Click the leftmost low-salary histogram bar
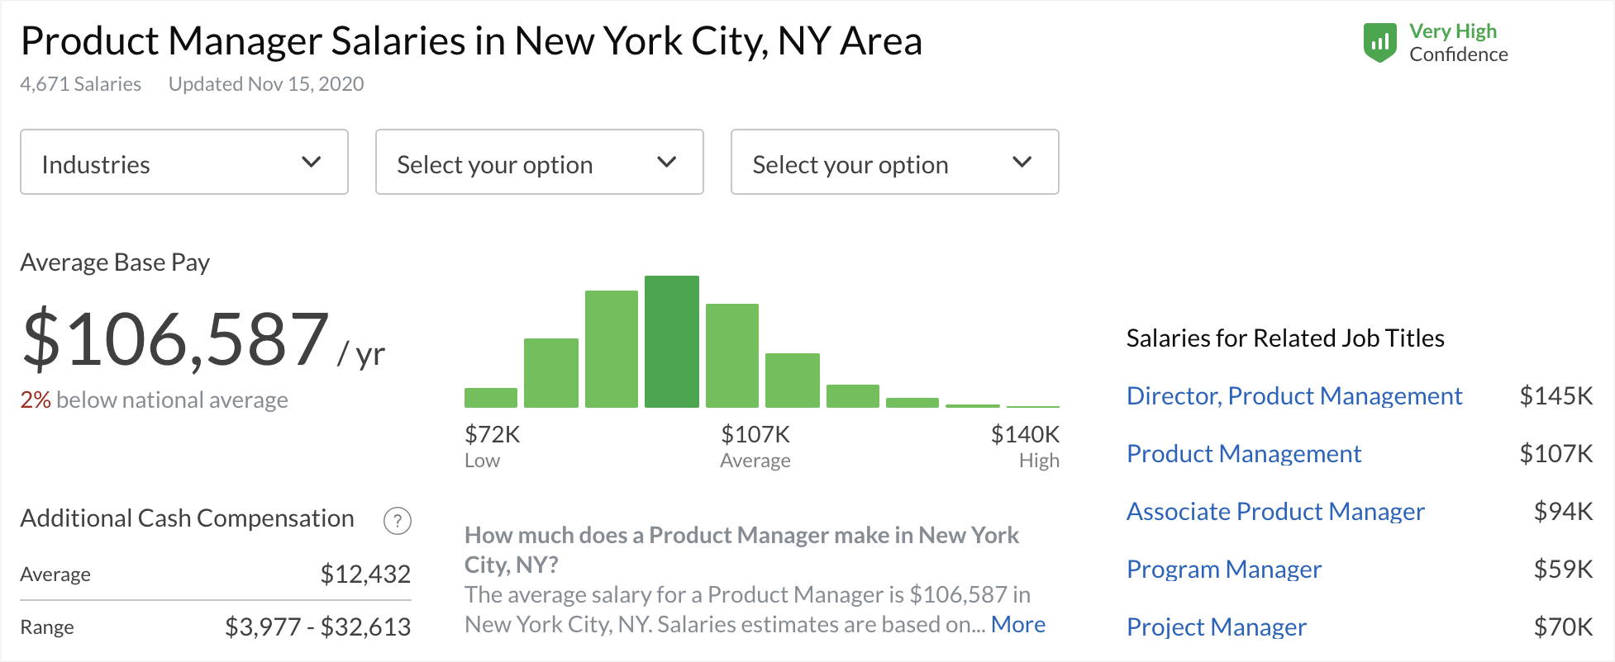This screenshot has height=662, width=1615. [x=491, y=398]
